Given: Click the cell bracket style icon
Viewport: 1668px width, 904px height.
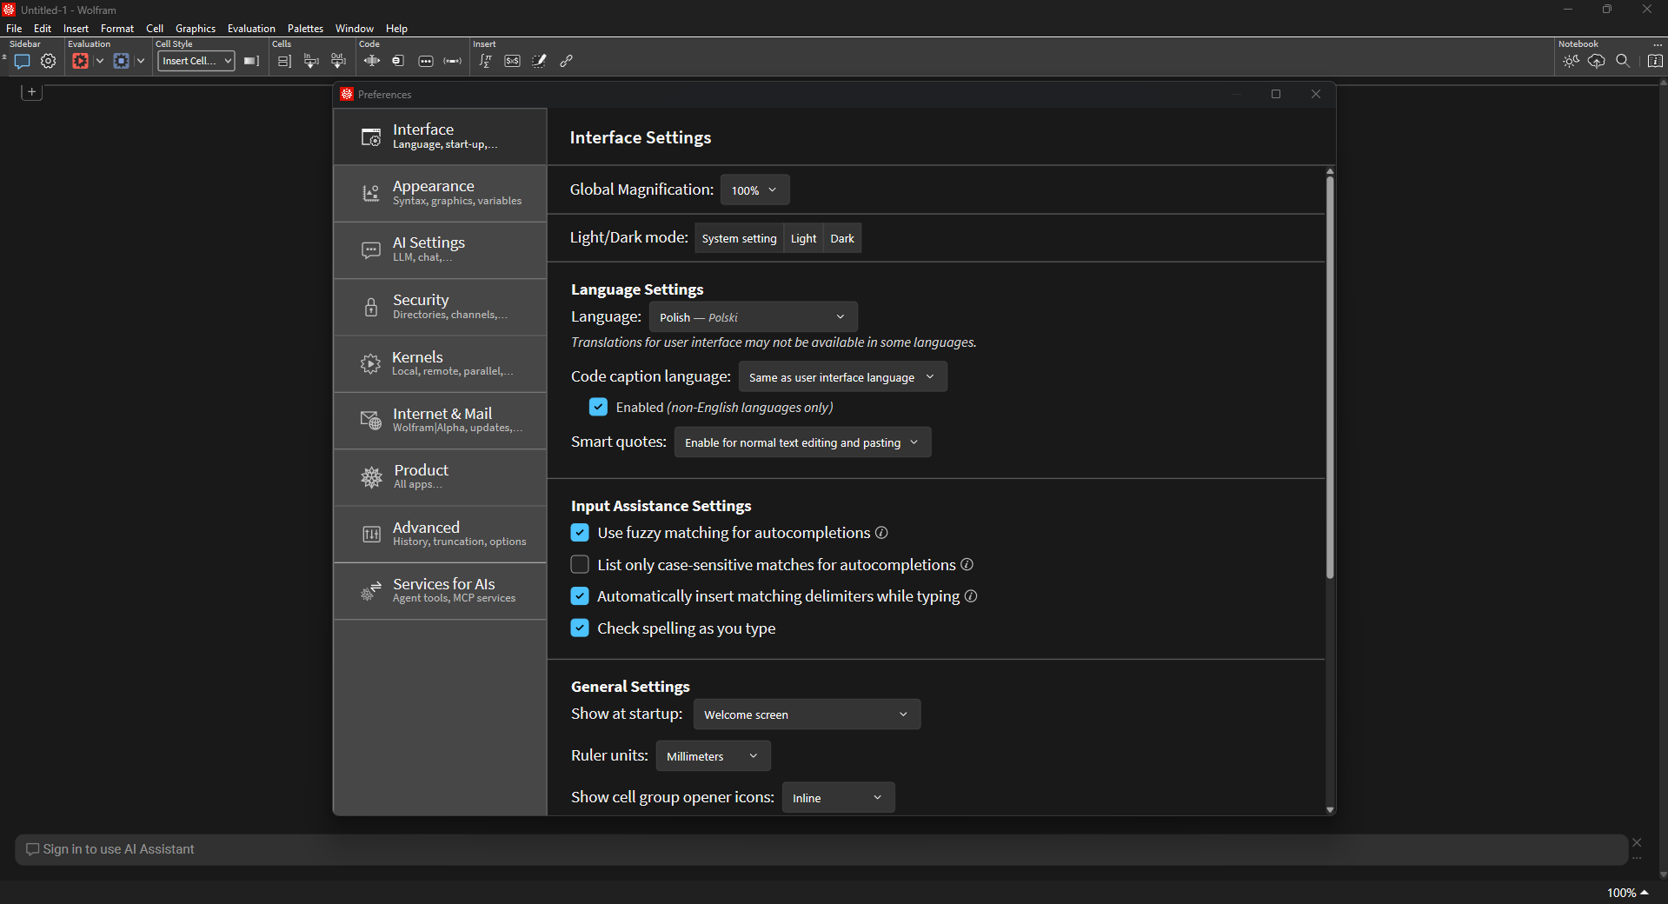Looking at the screenshot, I should (x=251, y=61).
